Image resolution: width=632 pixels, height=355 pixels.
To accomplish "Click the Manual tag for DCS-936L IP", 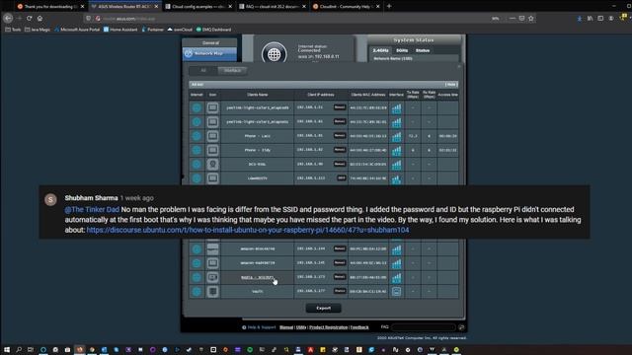I will (x=340, y=164).
